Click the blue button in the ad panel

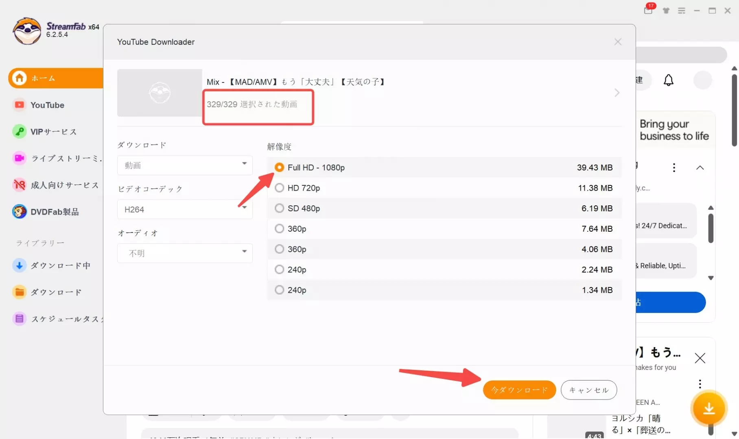(x=671, y=302)
